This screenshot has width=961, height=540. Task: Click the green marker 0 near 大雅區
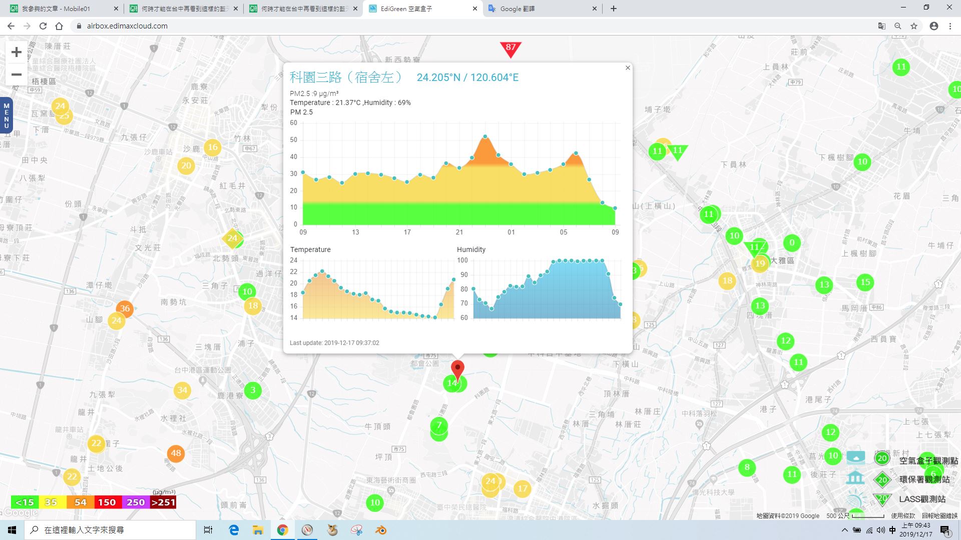click(x=792, y=243)
